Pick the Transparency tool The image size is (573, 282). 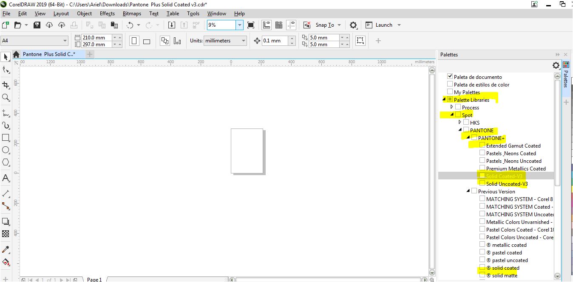[6, 234]
